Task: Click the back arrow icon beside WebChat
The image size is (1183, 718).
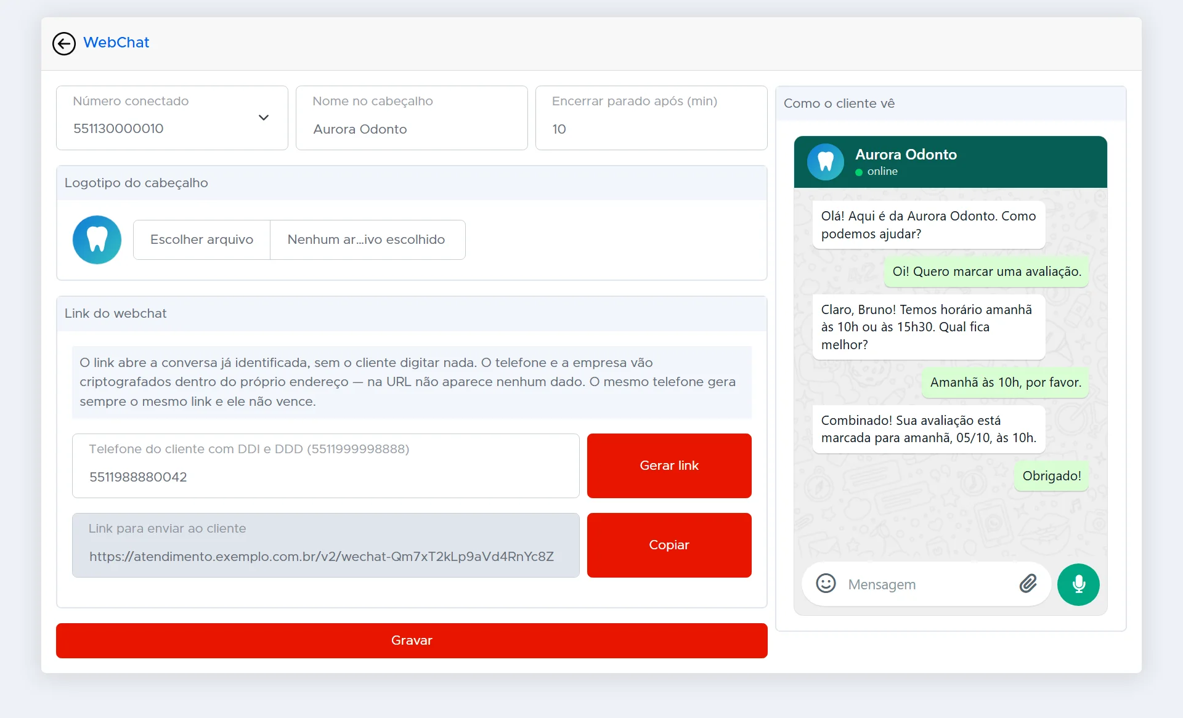Action: (64, 44)
